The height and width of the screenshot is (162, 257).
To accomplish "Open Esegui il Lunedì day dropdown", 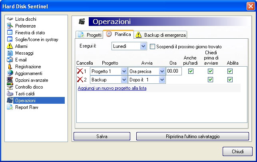I will tap(129, 46).
